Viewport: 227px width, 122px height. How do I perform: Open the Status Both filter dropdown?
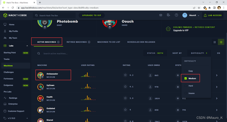(x=155, y=53)
